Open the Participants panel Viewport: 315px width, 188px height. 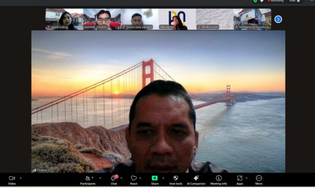coord(88,179)
